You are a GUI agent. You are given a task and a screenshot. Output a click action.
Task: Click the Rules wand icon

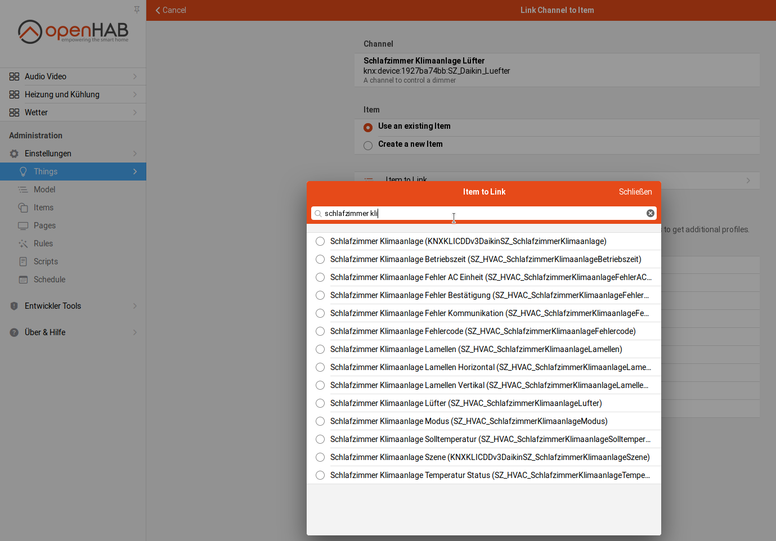point(23,244)
